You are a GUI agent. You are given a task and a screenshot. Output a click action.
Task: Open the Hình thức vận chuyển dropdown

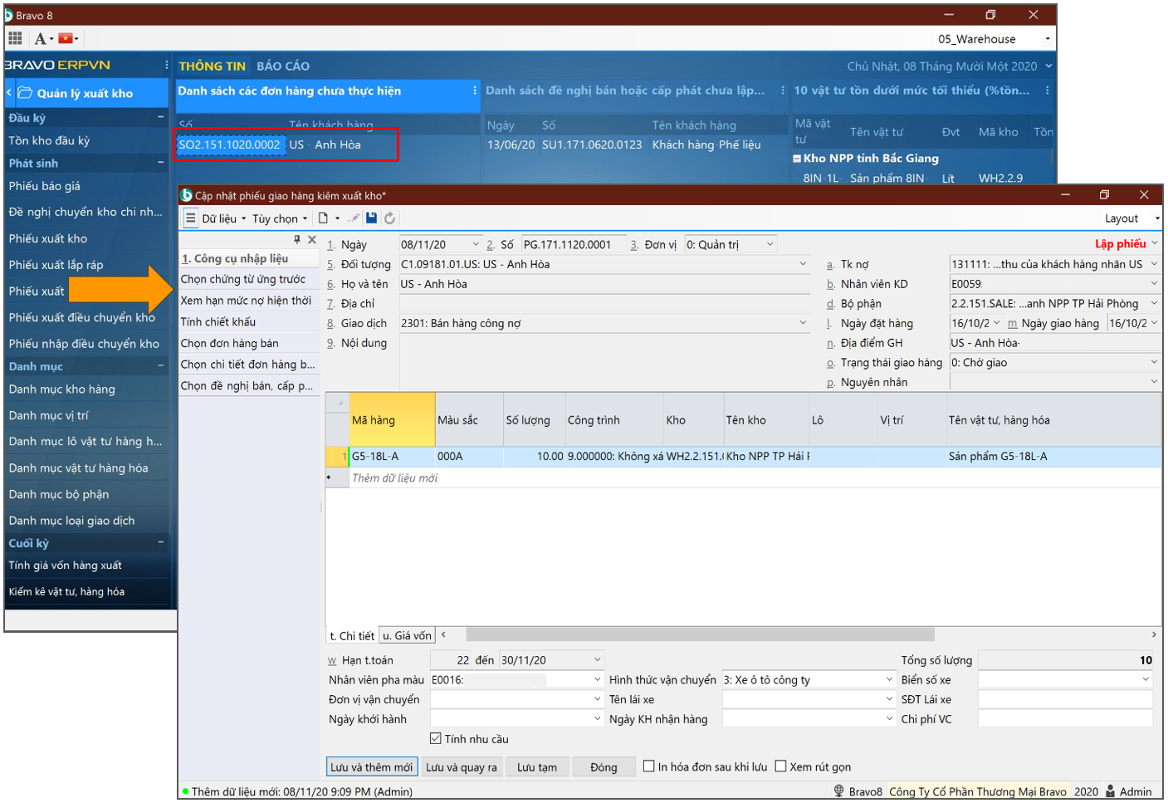[x=889, y=679]
